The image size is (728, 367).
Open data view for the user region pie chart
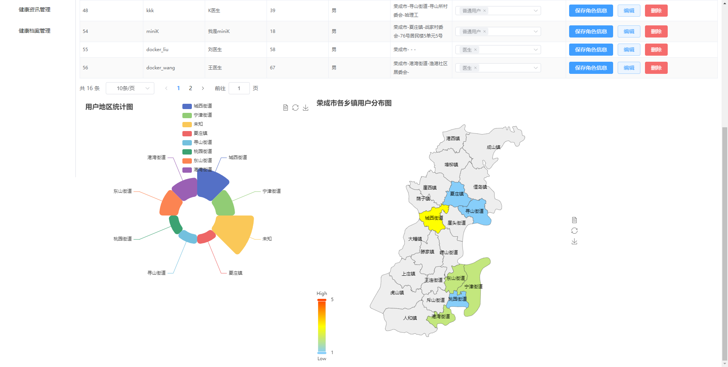pos(286,108)
